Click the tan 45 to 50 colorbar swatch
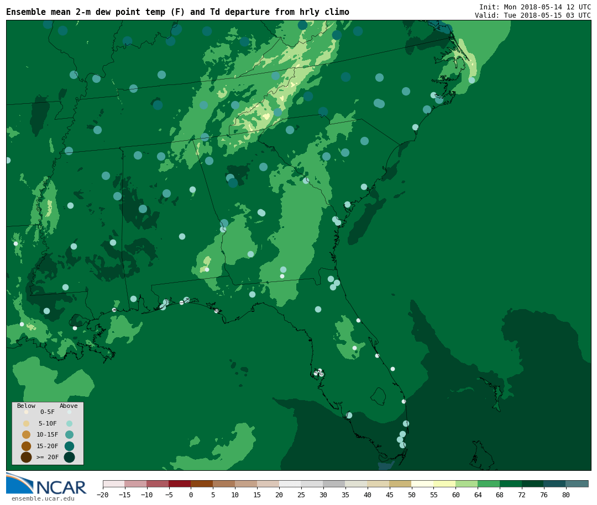Viewport: 597px width, 505px height. (x=400, y=483)
